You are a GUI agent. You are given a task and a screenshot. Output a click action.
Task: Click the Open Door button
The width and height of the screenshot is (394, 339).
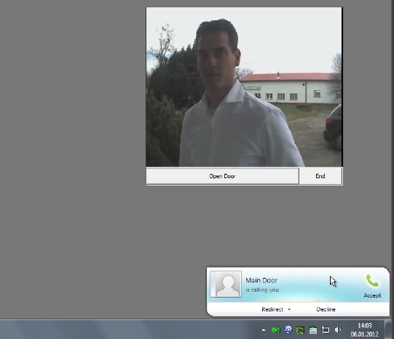222,176
